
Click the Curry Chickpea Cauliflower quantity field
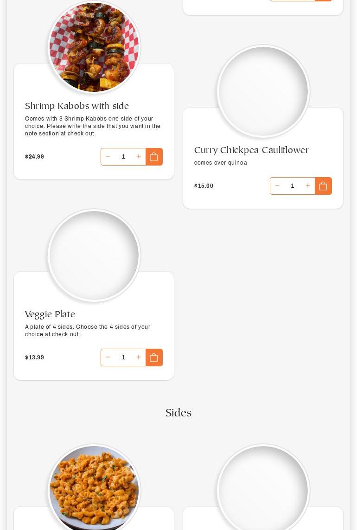click(x=293, y=186)
